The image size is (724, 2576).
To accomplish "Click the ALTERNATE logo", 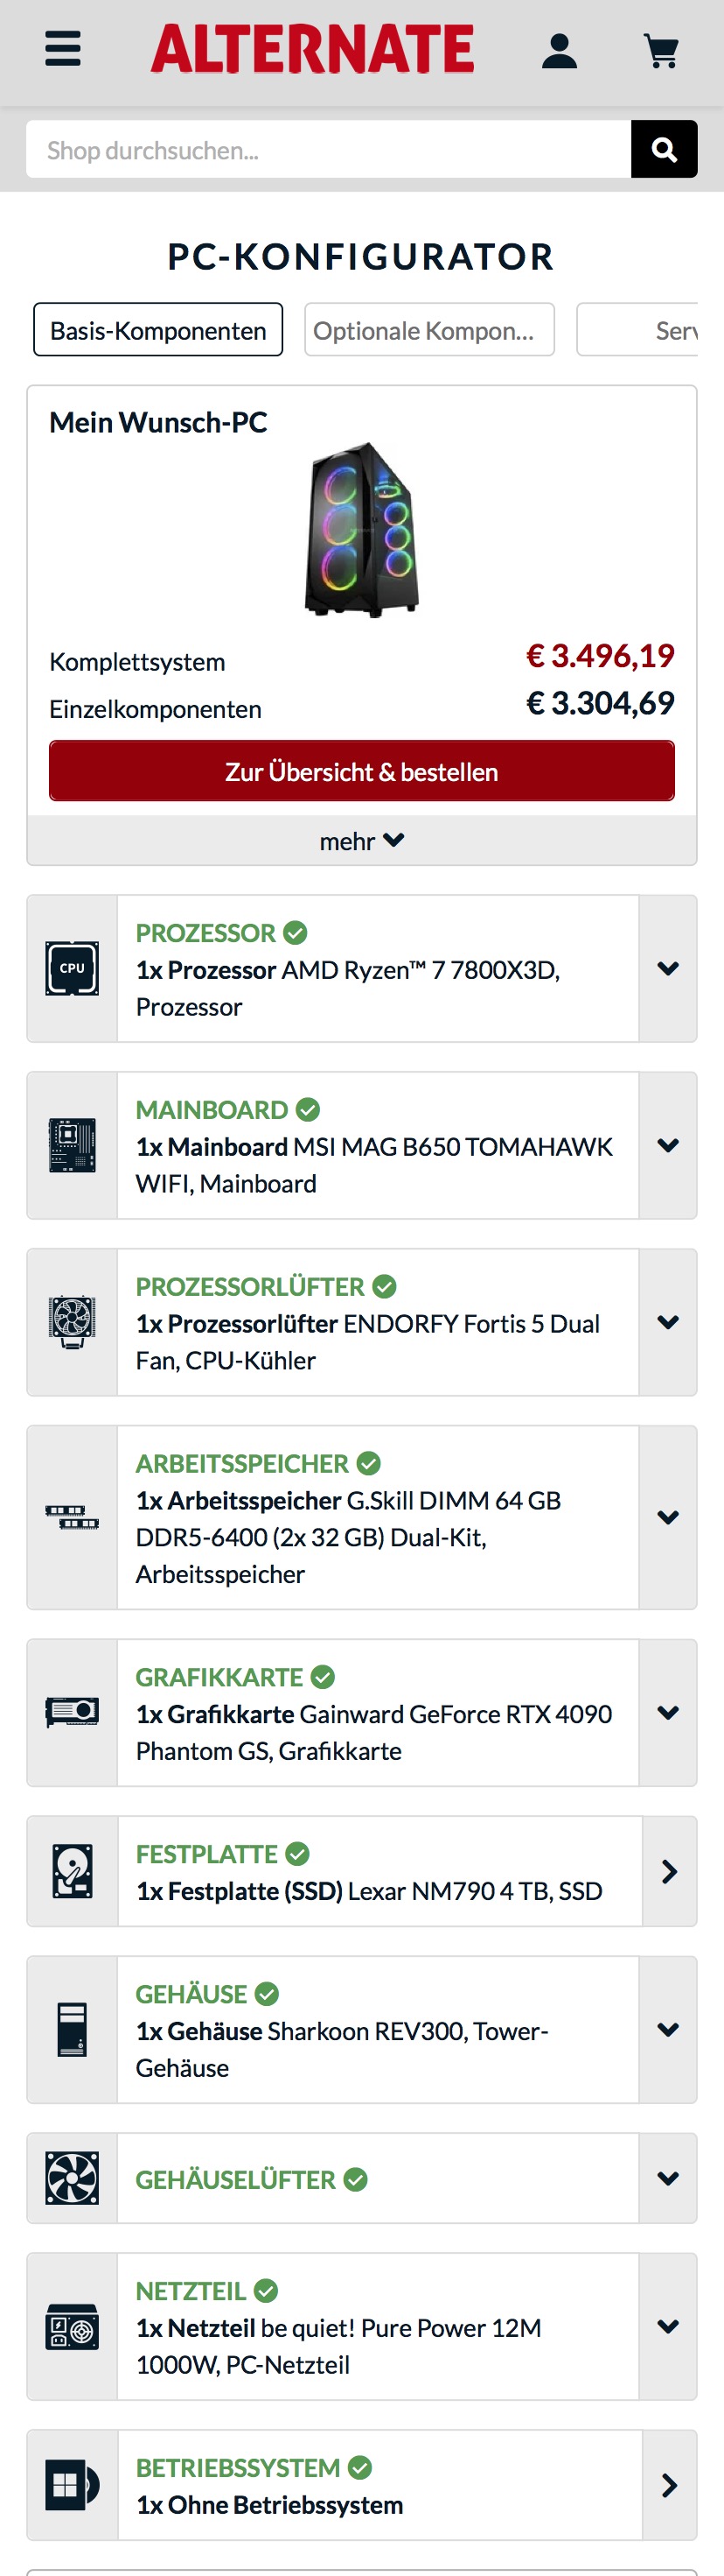I will coord(312,49).
